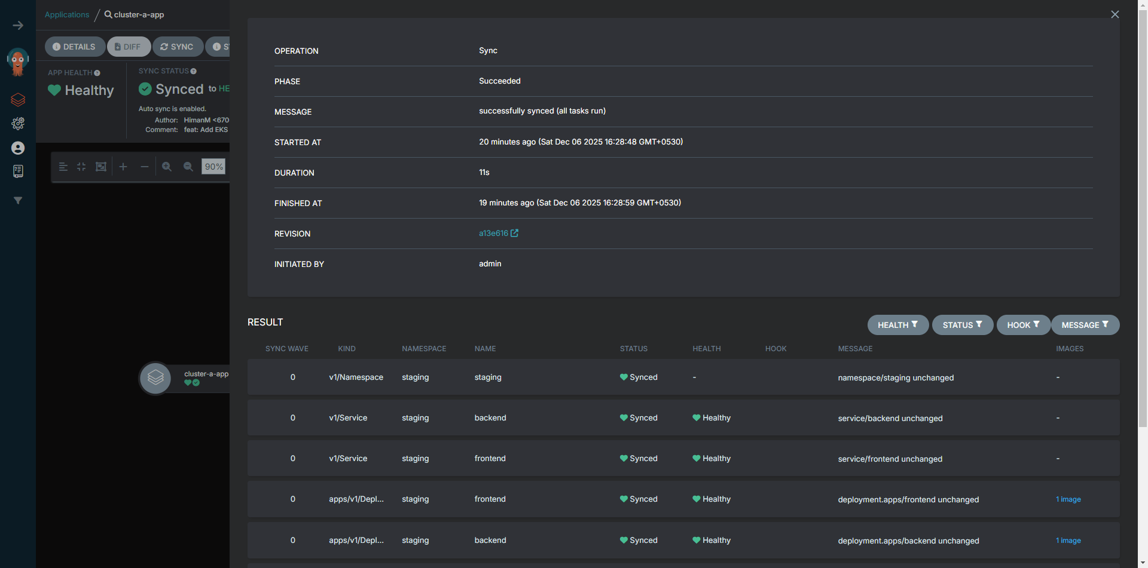Switch to the DIFF tab
Viewport: 1148px width, 568px height.
129,47
